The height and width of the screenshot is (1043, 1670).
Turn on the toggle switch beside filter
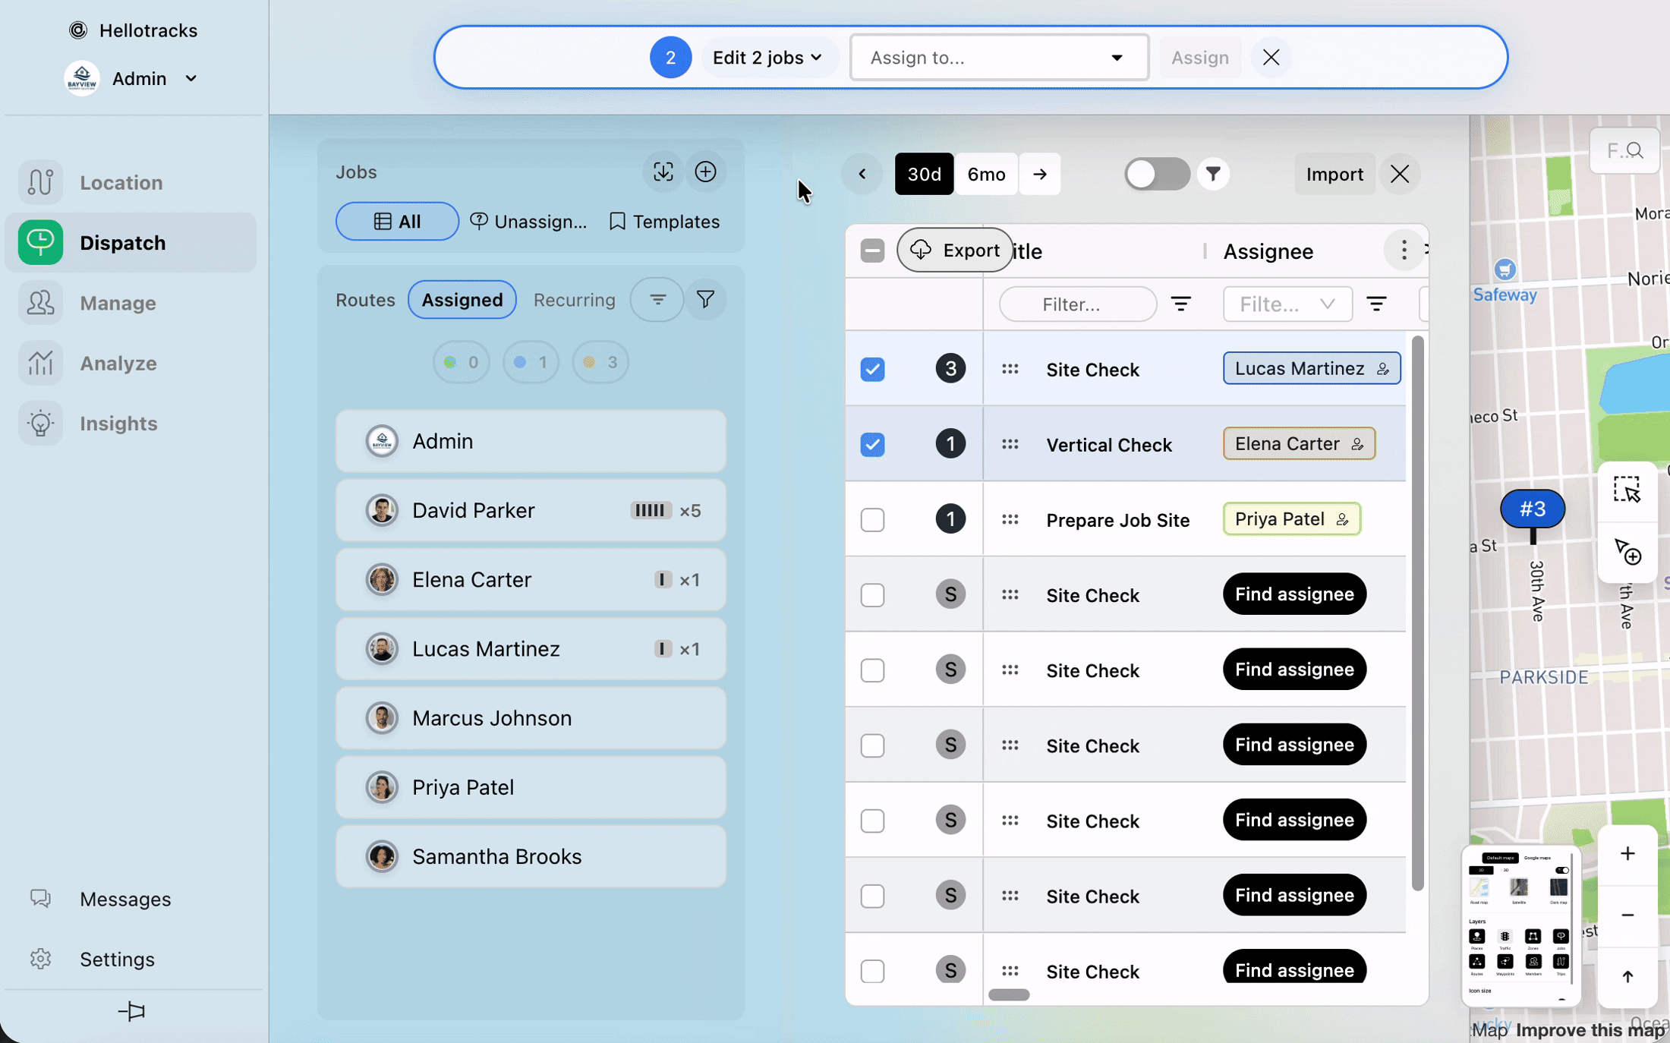(x=1156, y=174)
